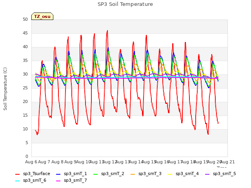Click the SP3 Soil Temperature chart title
The height and width of the screenshot is (188, 251).
(125, 4)
